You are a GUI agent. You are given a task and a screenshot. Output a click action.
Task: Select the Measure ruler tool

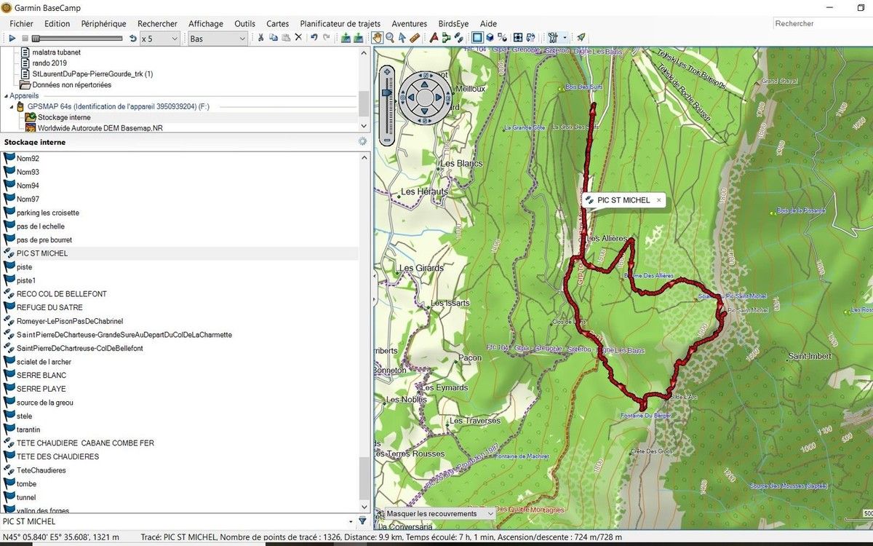(414, 38)
